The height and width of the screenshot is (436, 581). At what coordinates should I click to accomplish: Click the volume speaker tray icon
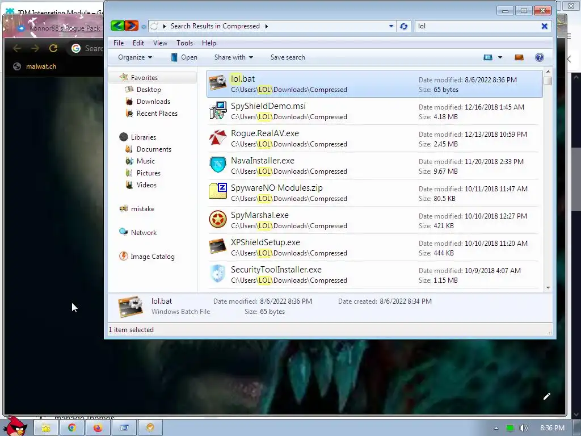tap(523, 428)
